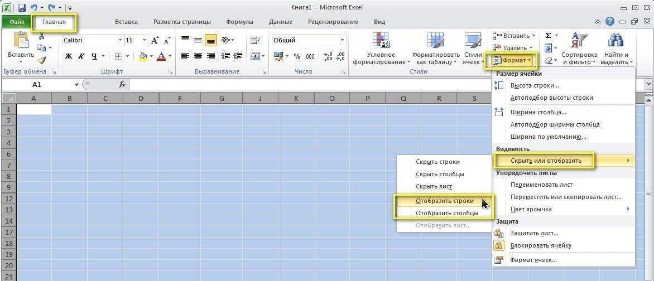Click the borders icon in Шрифт group
Image resolution: width=654 pixels, height=281 pixels.
[x=118, y=56]
